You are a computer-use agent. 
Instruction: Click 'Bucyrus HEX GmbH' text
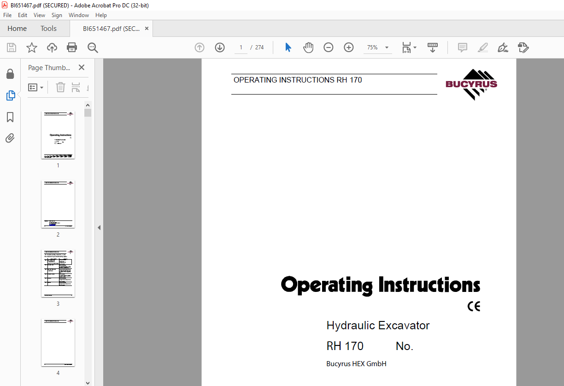point(356,364)
